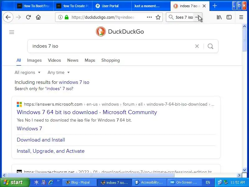Image resolution: width=249 pixels, height=187 pixels.
Task: Expand the Any time filter dropdown
Action: click(x=59, y=73)
